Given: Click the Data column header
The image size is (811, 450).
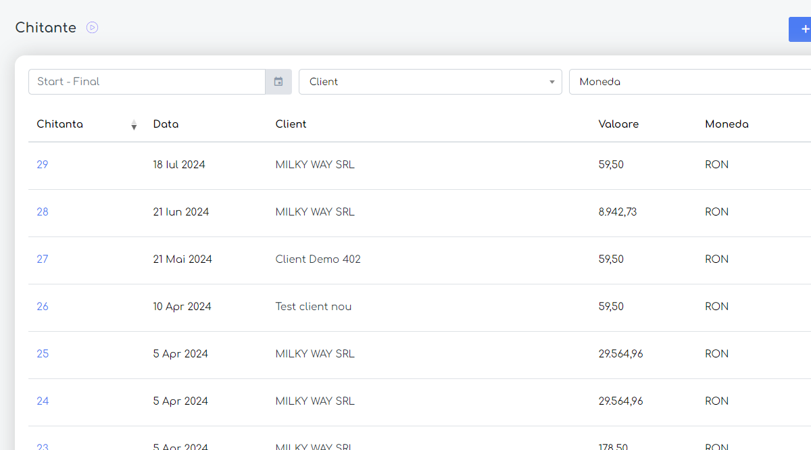Looking at the screenshot, I should point(166,124).
